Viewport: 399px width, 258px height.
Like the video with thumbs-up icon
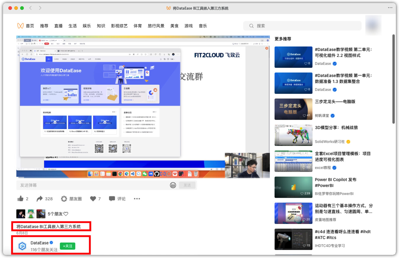[20, 199]
